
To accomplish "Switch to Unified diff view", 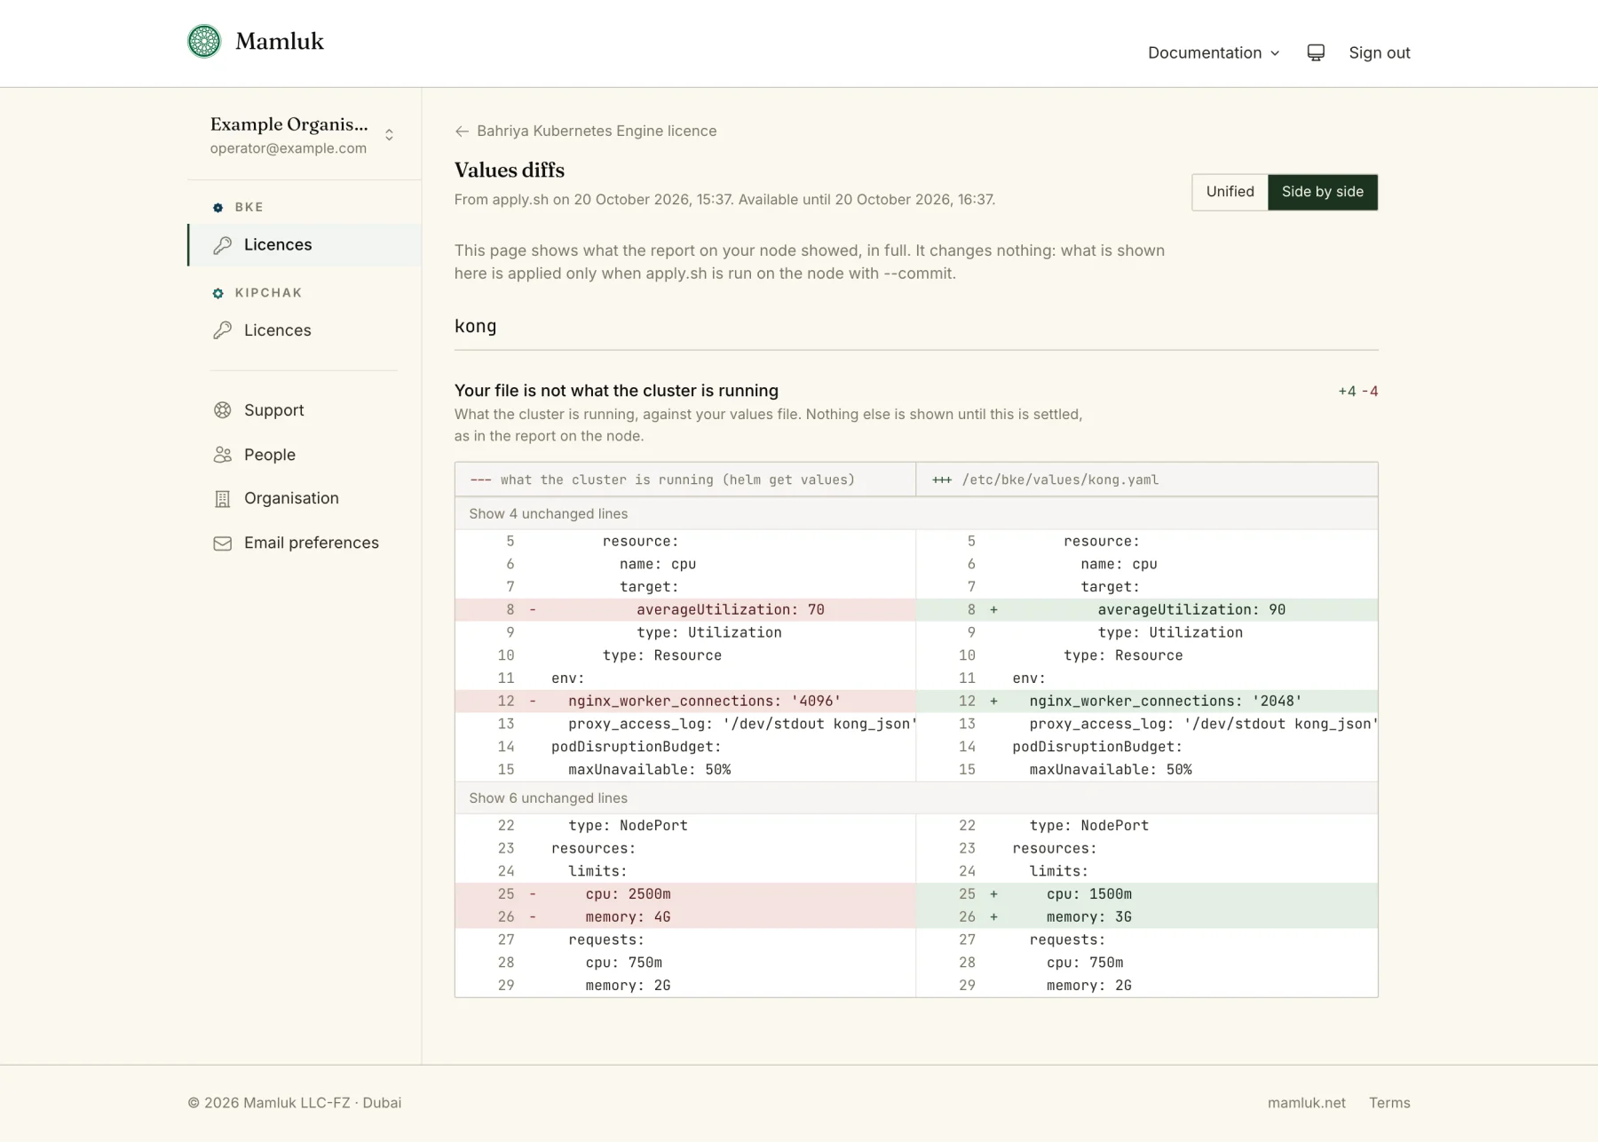I will click(1230, 192).
